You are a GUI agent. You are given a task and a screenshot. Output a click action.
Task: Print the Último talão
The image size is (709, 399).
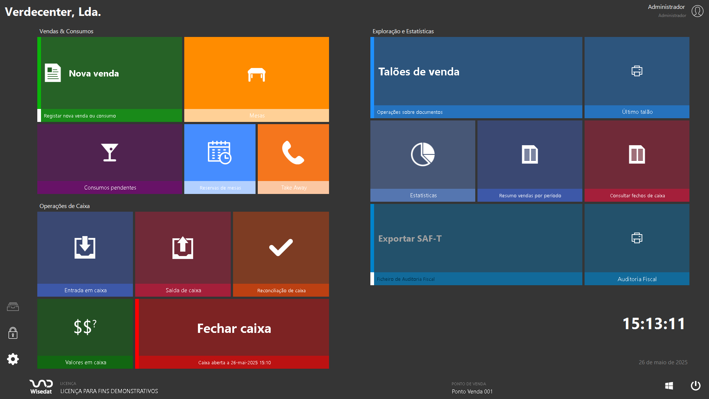[x=637, y=71]
